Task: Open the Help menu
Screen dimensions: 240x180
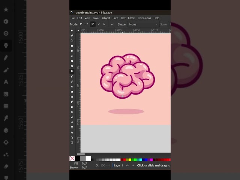Action: point(156,18)
